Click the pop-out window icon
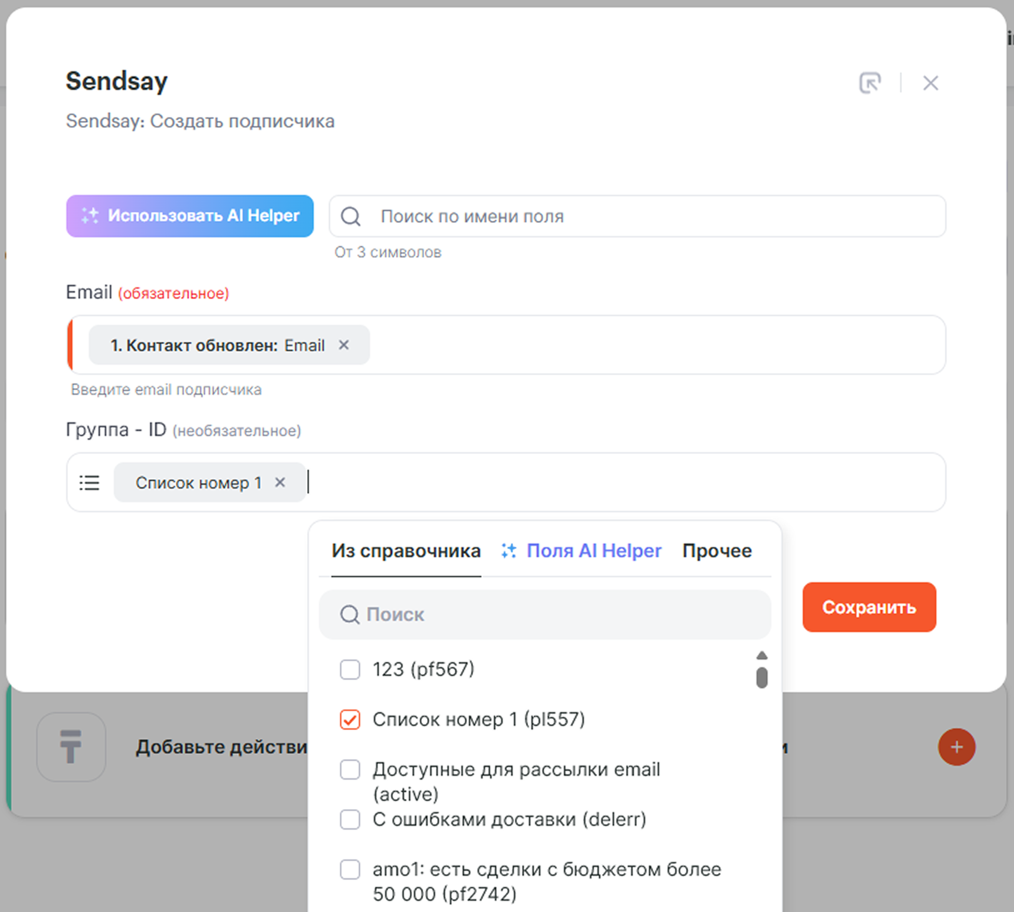Screen dimensions: 1014x912 point(870,82)
